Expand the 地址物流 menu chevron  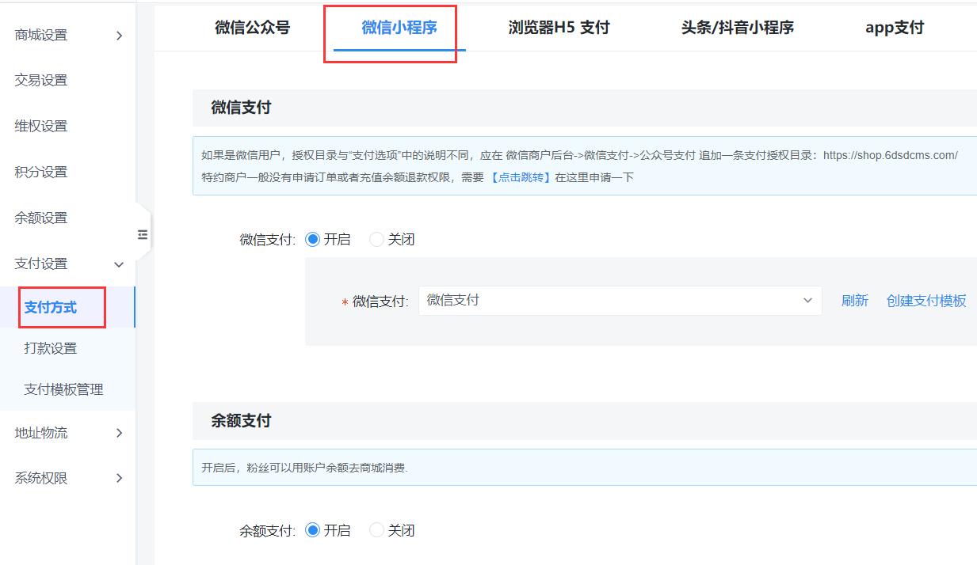point(120,433)
